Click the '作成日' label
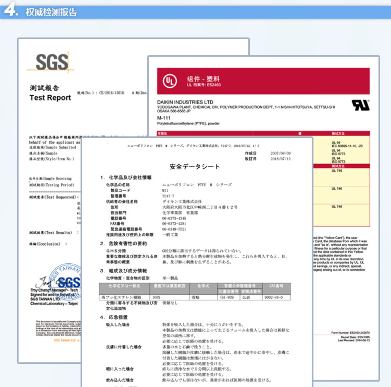The height and width of the screenshot is (387, 391). click(x=251, y=153)
